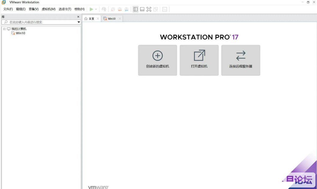Restore down the VMware Workstation window
The width and height of the screenshot is (317, 189).
click(x=308, y=2)
